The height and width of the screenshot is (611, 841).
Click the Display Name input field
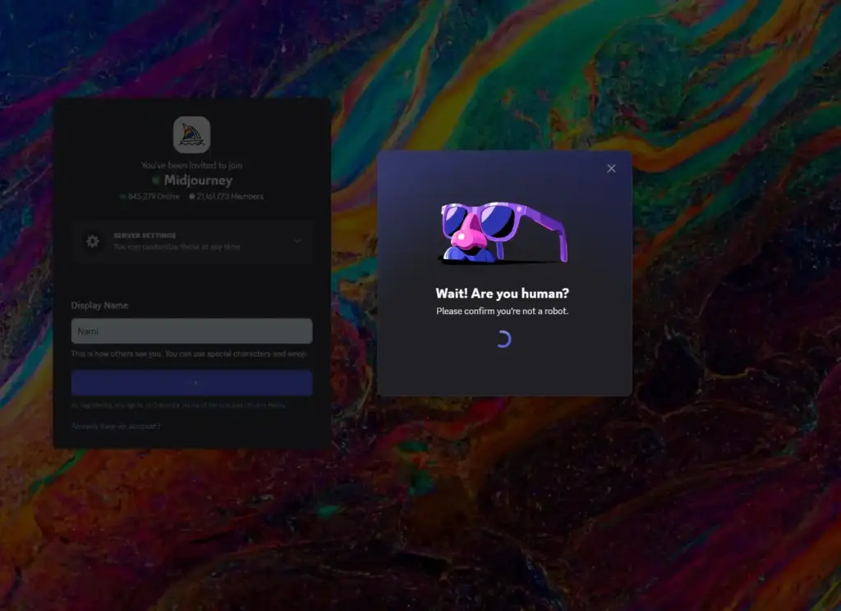tap(191, 331)
